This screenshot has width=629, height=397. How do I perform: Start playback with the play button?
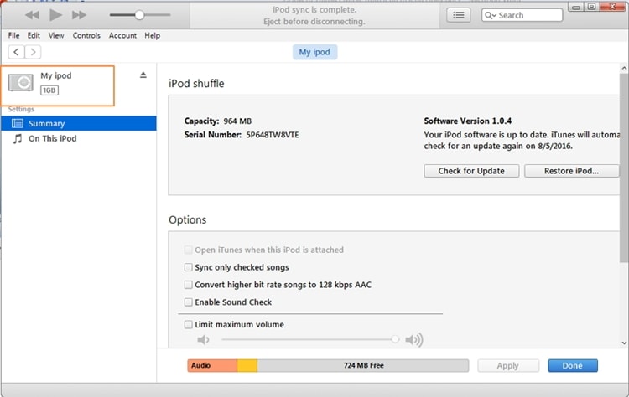(55, 15)
